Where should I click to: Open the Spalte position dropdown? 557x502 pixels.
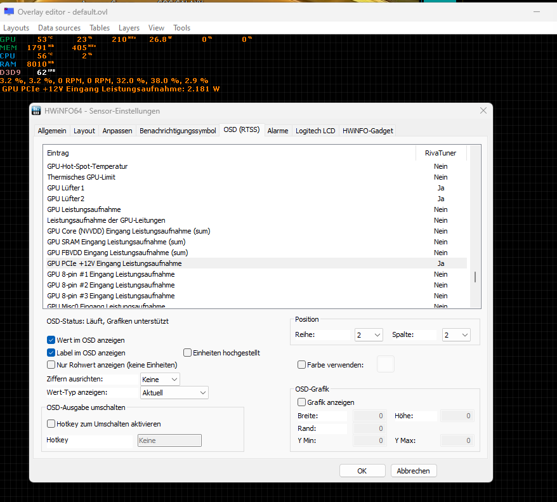click(x=457, y=335)
